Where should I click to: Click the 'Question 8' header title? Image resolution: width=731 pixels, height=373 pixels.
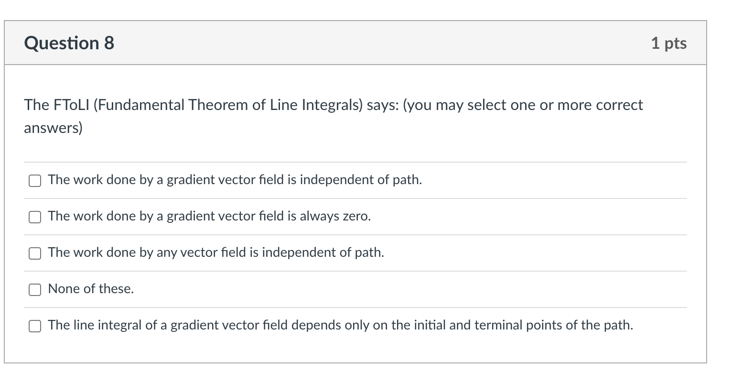68,43
